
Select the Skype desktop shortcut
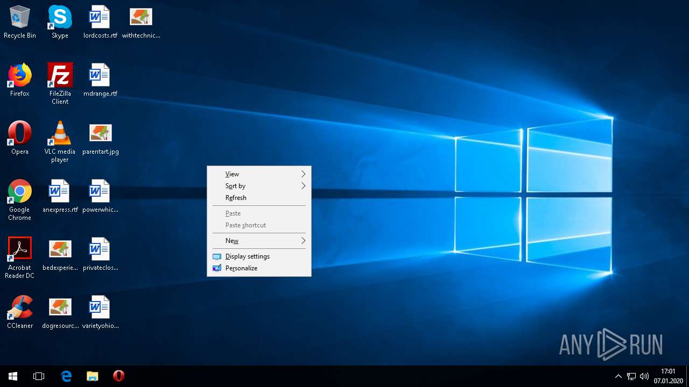60,23
